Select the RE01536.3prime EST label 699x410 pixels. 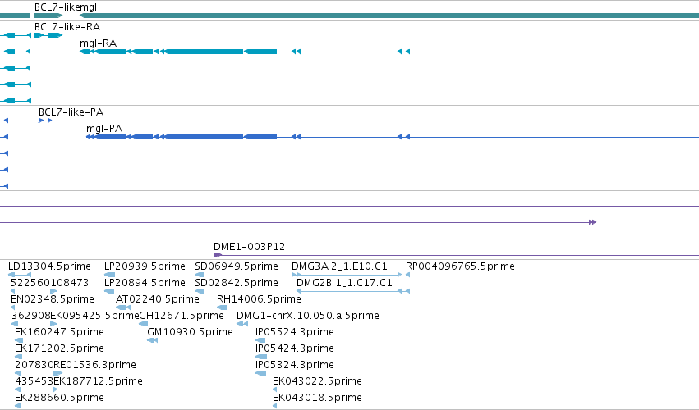[95, 365]
